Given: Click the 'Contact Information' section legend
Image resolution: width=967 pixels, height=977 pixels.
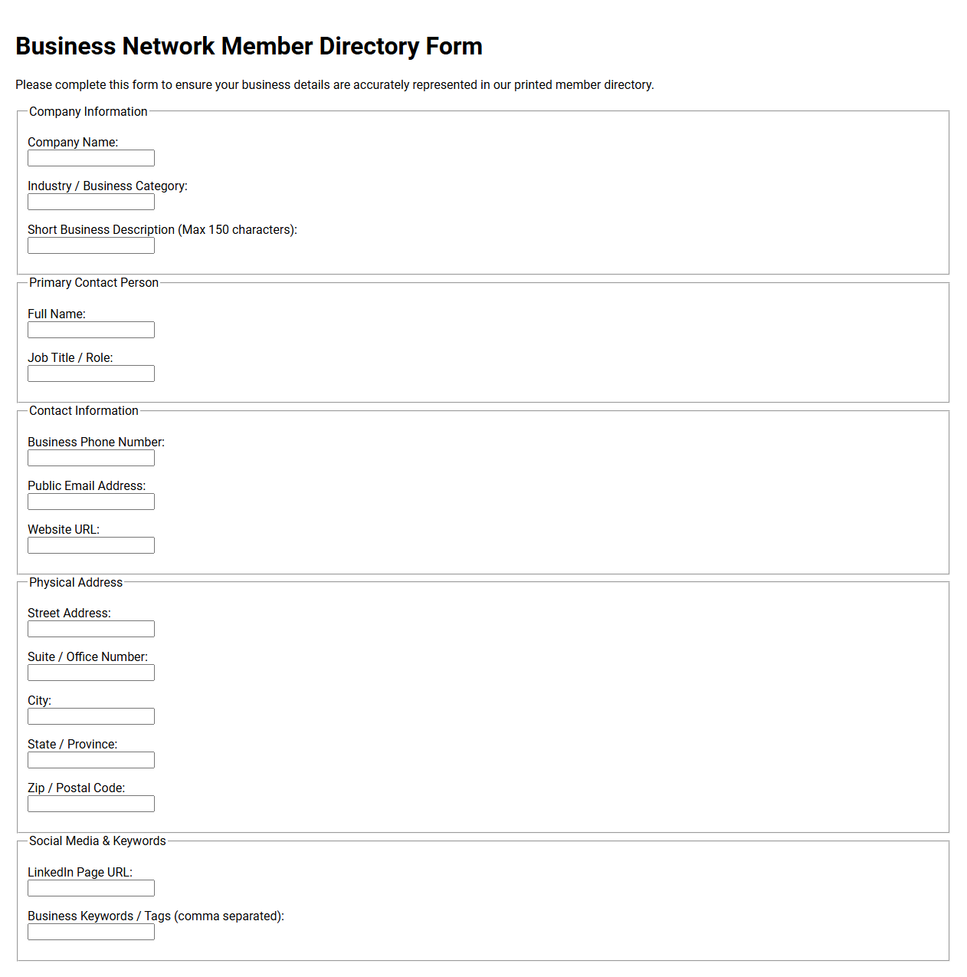Looking at the screenshot, I should click(84, 410).
